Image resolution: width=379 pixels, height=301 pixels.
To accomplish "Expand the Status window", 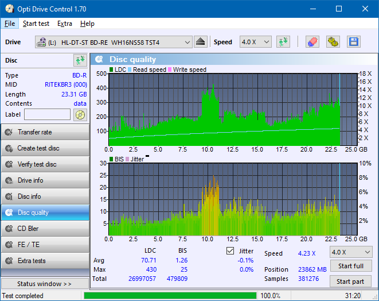I will [x=45, y=284].
